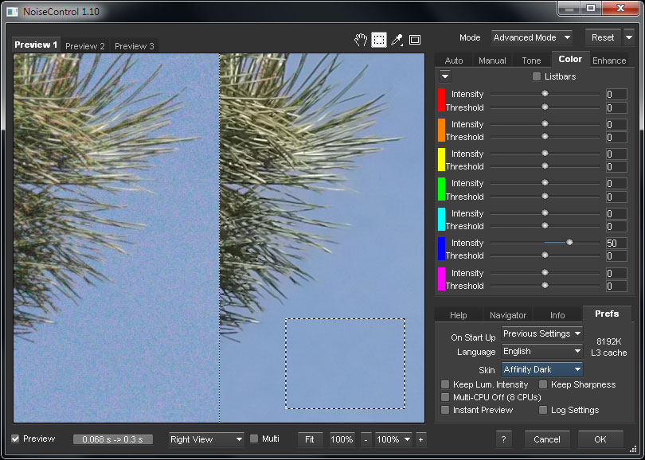
Task: Expand the Right View dropdown
Action: [206, 439]
